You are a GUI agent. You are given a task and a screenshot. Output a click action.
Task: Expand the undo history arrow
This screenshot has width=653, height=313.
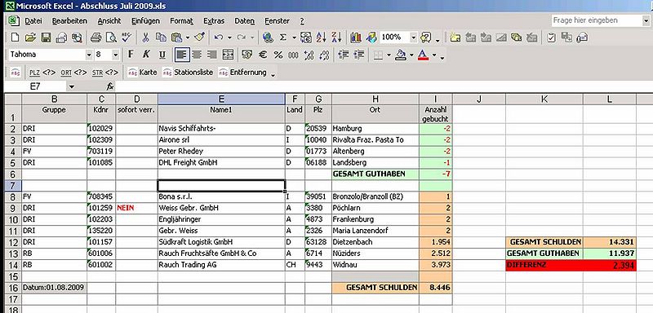[x=229, y=37]
